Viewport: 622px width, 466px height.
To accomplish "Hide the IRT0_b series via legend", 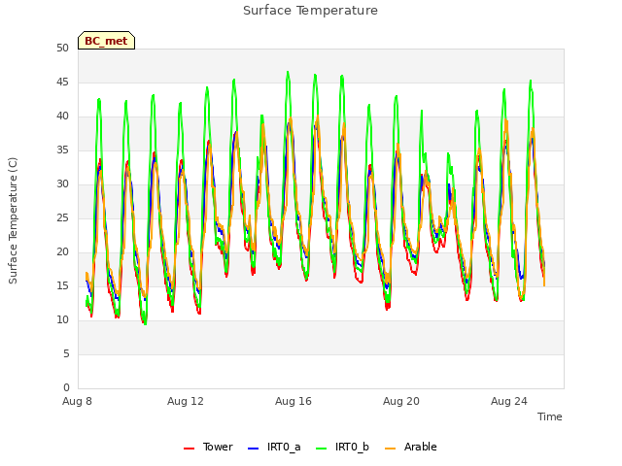I will (342, 447).
